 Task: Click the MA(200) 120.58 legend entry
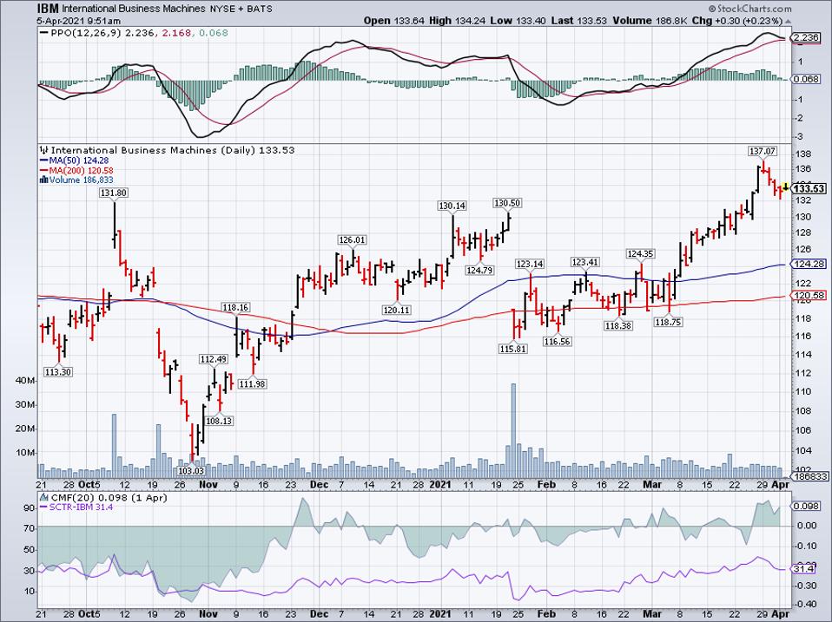76,171
